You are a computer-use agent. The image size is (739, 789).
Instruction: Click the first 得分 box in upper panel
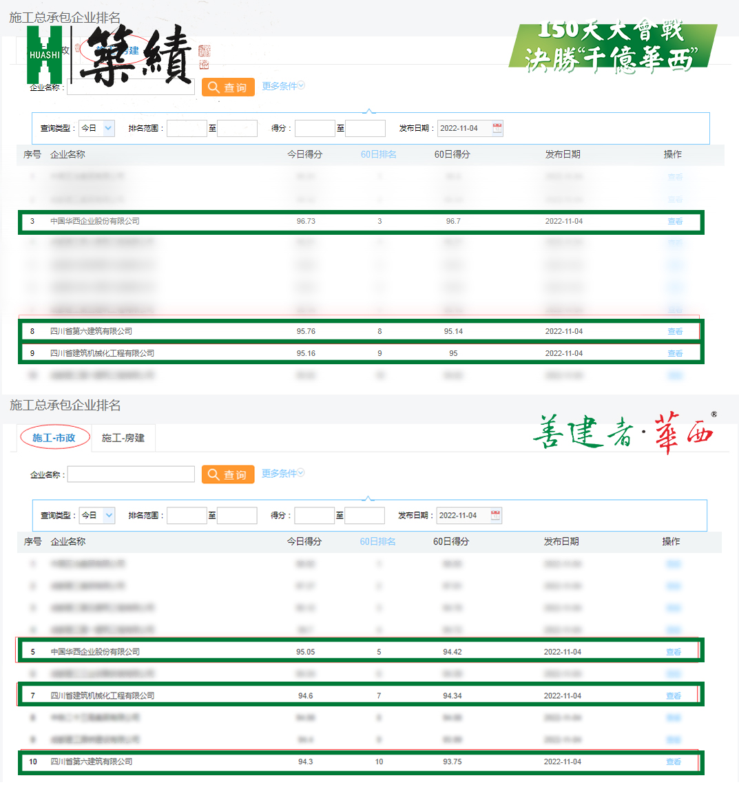coord(315,128)
